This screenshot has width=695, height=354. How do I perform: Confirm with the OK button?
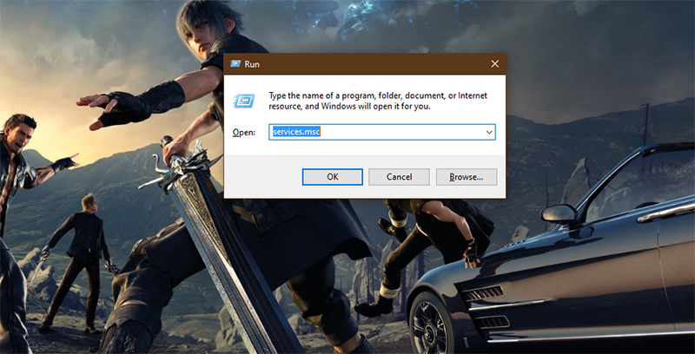(333, 176)
